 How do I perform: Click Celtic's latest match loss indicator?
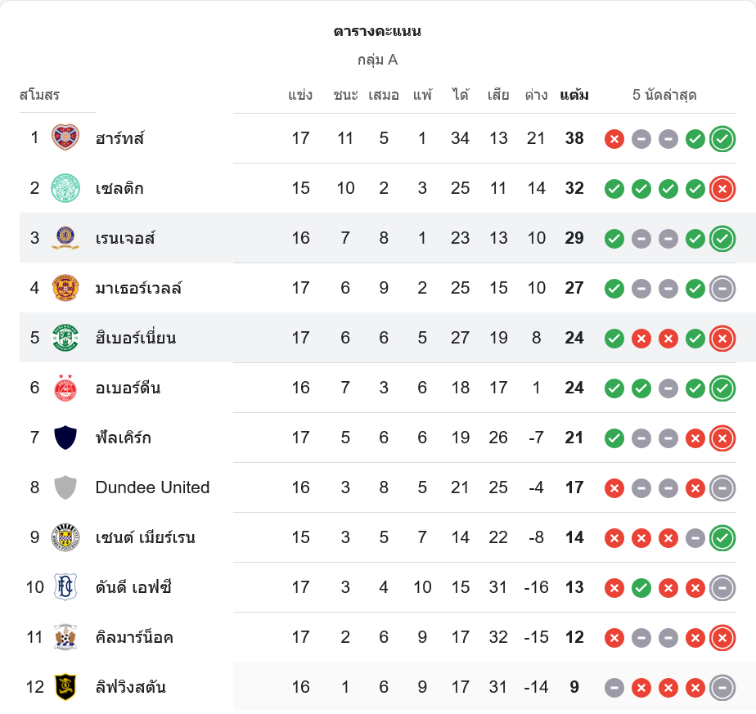click(x=722, y=189)
